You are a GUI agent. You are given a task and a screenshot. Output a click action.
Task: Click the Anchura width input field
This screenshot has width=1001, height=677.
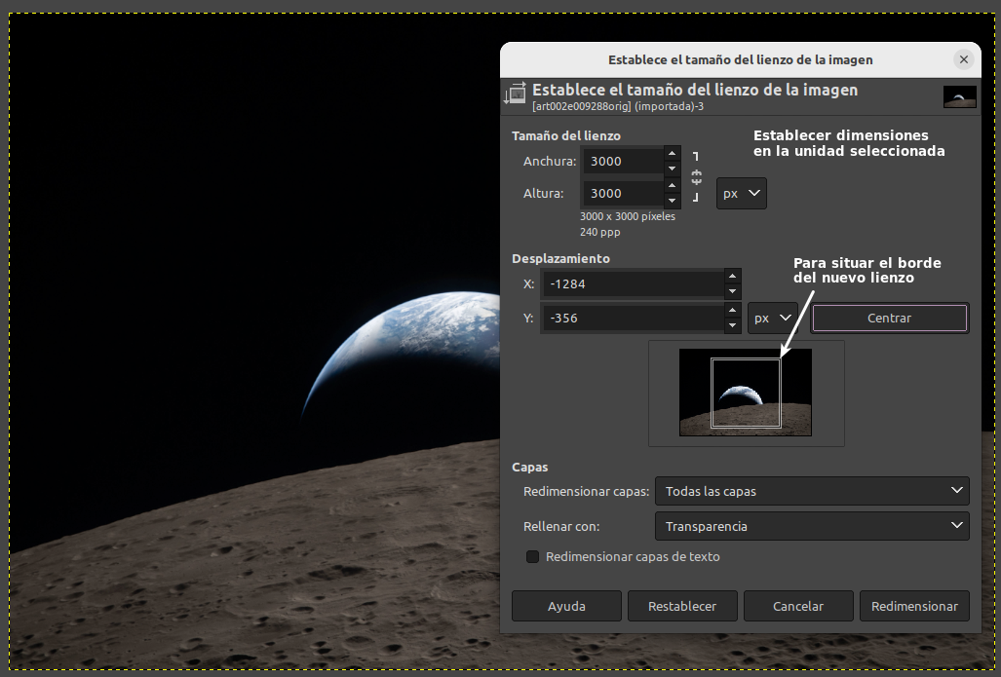click(x=622, y=161)
